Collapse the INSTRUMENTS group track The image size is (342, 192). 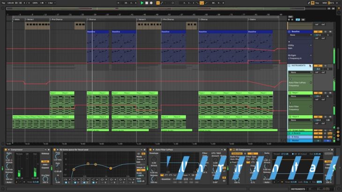point(289,66)
